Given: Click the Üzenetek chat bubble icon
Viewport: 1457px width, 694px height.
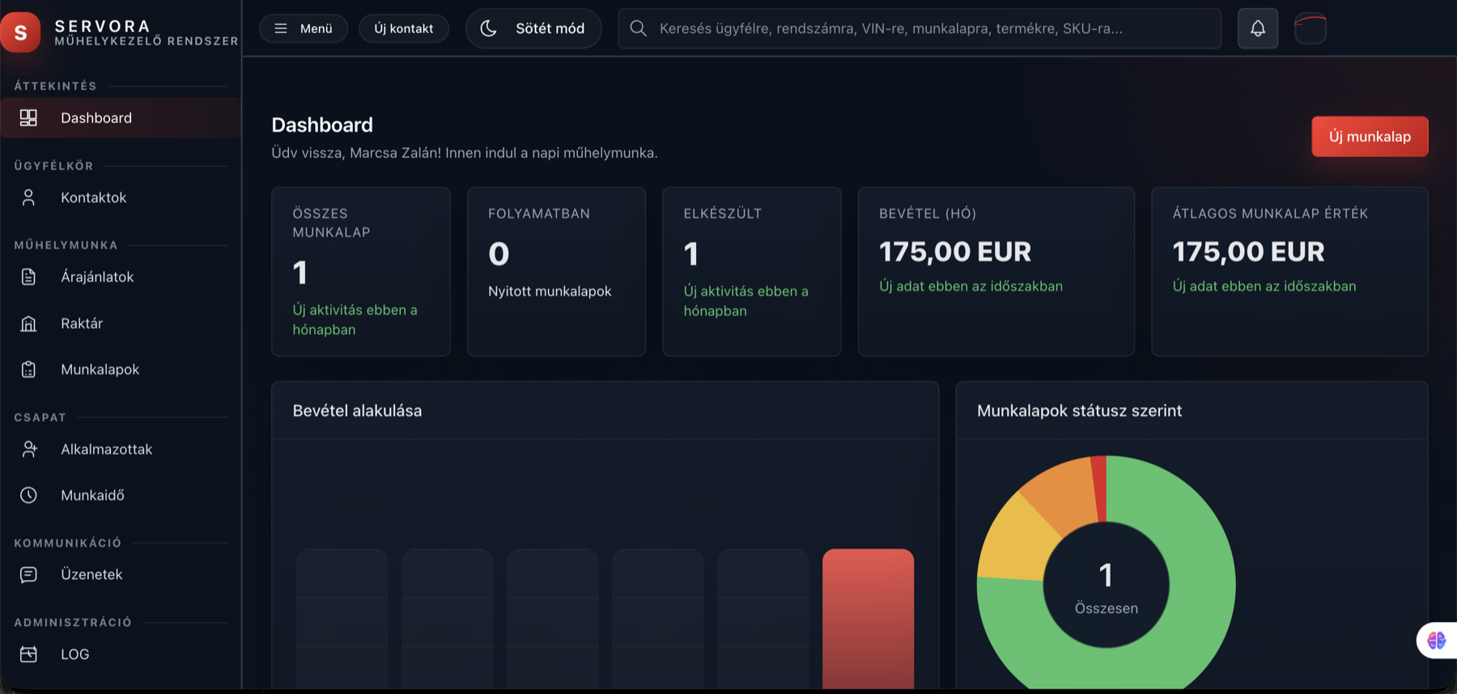Looking at the screenshot, I should [28, 574].
